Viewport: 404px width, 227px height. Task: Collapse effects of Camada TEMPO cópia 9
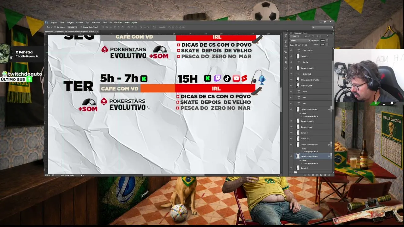pos(331,109)
